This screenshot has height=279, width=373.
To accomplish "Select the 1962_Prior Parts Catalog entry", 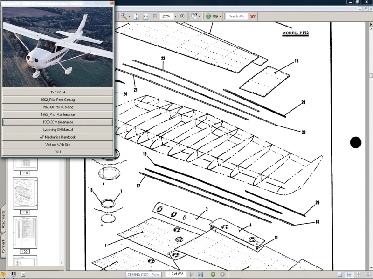I will (57, 100).
